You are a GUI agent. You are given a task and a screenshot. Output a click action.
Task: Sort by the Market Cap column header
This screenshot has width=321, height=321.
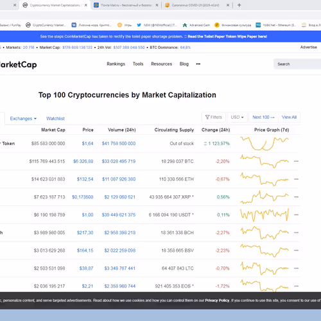point(53,130)
